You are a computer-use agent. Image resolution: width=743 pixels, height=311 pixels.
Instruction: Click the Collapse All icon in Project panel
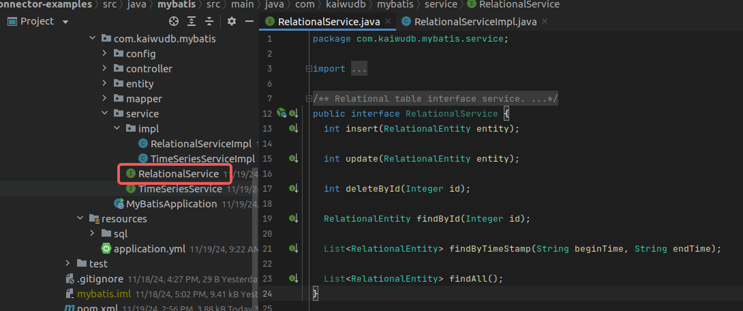click(209, 21)
